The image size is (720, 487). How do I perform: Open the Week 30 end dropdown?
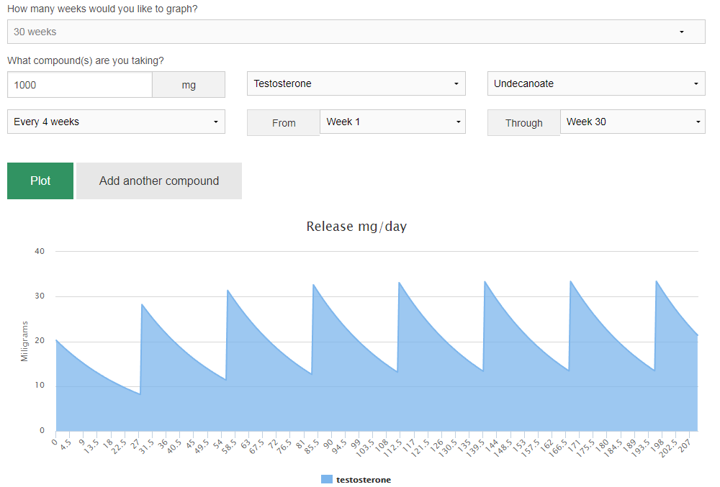click(632, 122)
